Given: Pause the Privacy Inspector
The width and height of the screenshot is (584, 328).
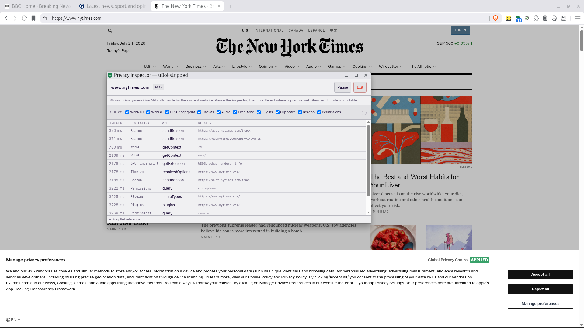Looking at the screenshot, I should [343, 87].
